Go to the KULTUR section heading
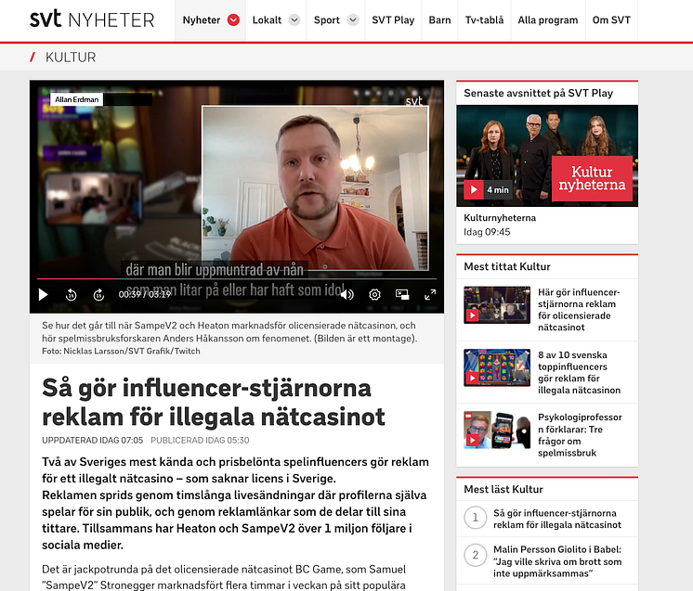 (x=71, y=58)
